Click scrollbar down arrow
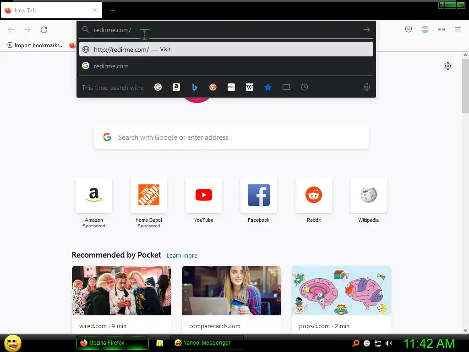Image resolution: width=469 pixels, height=352 pixels. tap(465, 330)
